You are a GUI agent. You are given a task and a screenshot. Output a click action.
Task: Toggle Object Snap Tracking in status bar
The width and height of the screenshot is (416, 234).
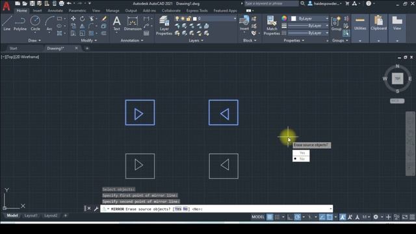pos(322,217)
